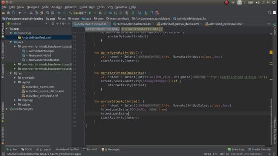The image size is (278, 156).
Task: Expand the Gradle Scripts node
Action: [7, 109]
